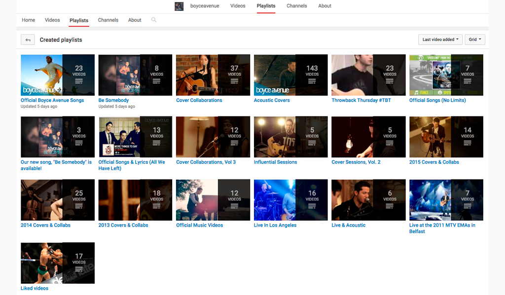Click Influential Sessions thumbnail
This screenshot has height=295, width=505.
pos(291,137)
